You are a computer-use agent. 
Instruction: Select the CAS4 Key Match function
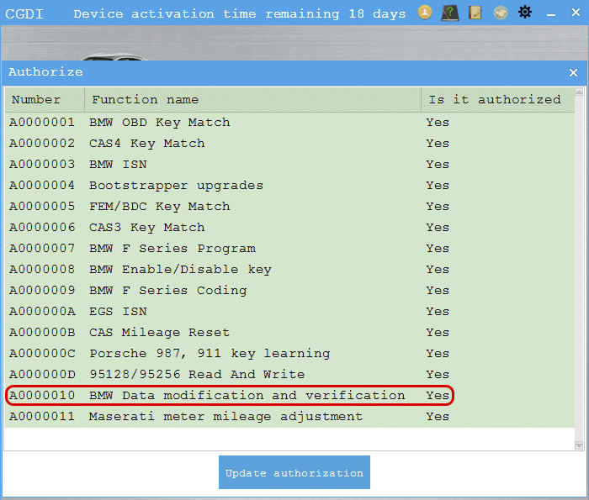pos(147,144)
